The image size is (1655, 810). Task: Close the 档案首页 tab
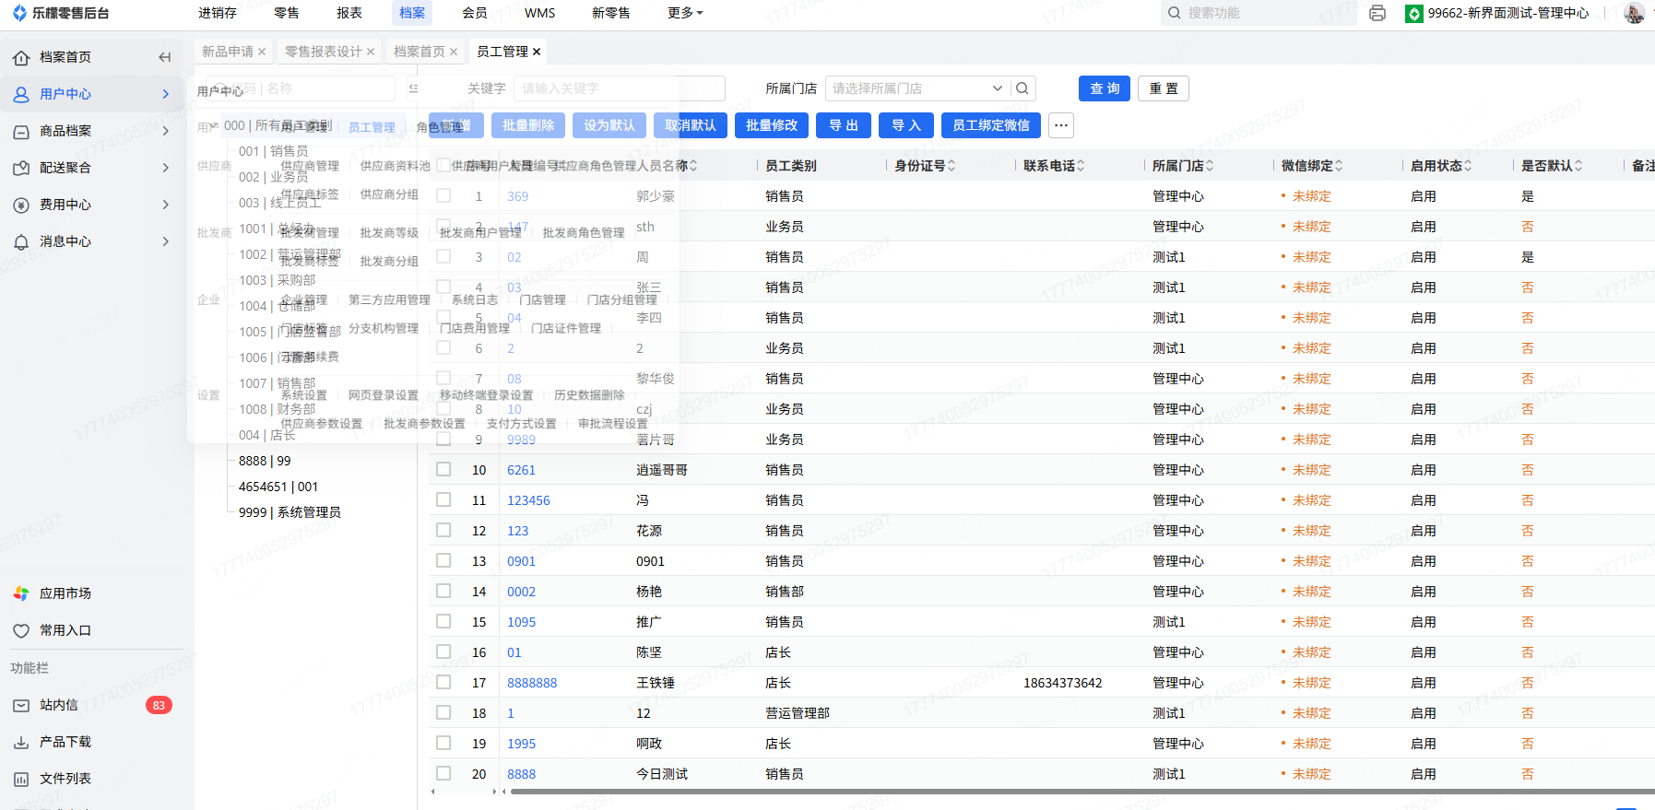[454, 52]
